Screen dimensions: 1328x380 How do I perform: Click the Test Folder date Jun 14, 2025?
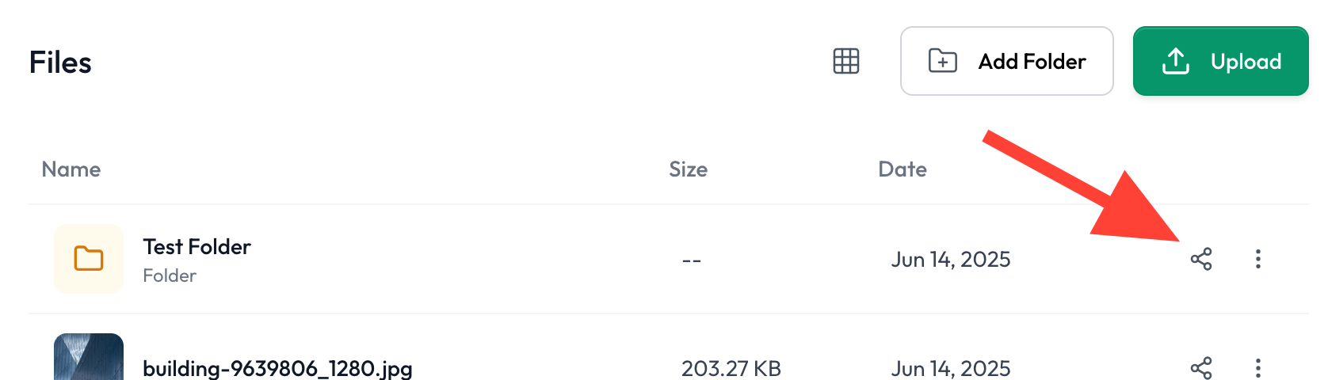tap(951, 260)
